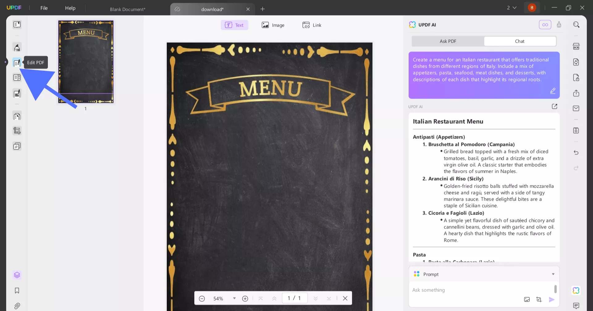Image resolution: width=593 pixels, height=311 pixels.
Task: Select the download document tab
Action: [212, 9]
